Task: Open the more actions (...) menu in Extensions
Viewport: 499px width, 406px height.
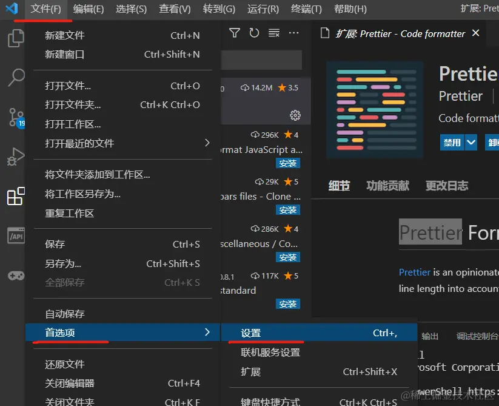Action: pyautogui.click(x=293, y=34)
